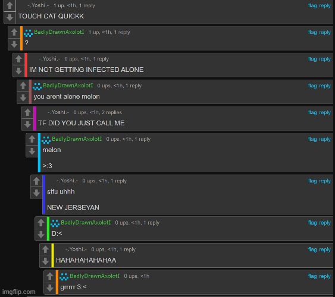
Task: Reply to the 'grrrrr 3:<' comment
Action: (x=325, y=276)
